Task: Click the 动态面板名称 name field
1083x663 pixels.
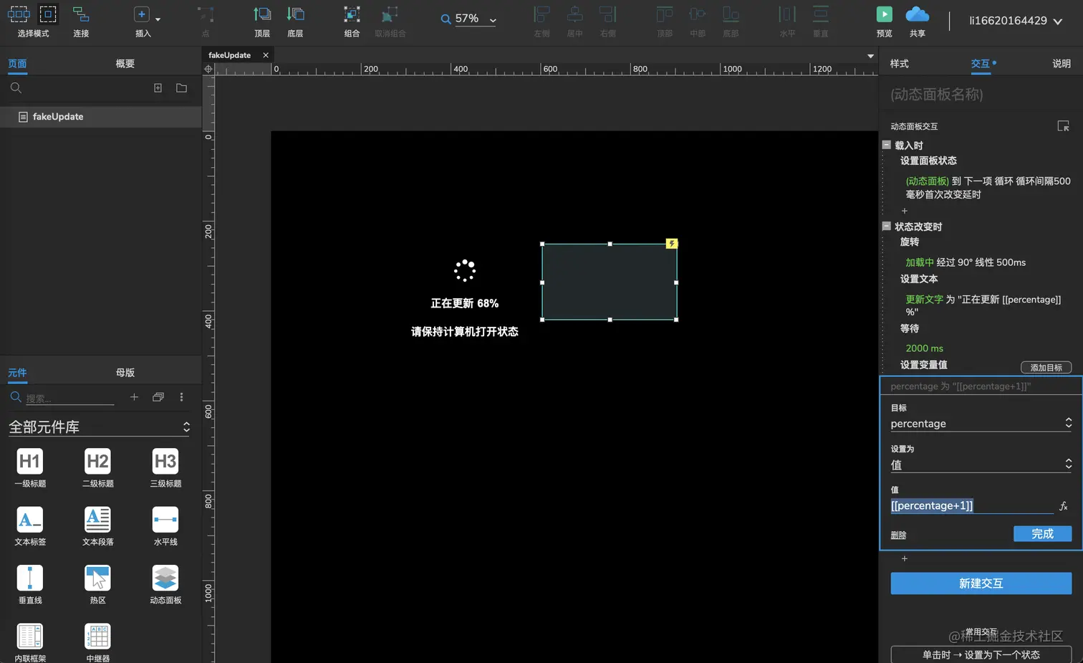Action: (981, 94)
